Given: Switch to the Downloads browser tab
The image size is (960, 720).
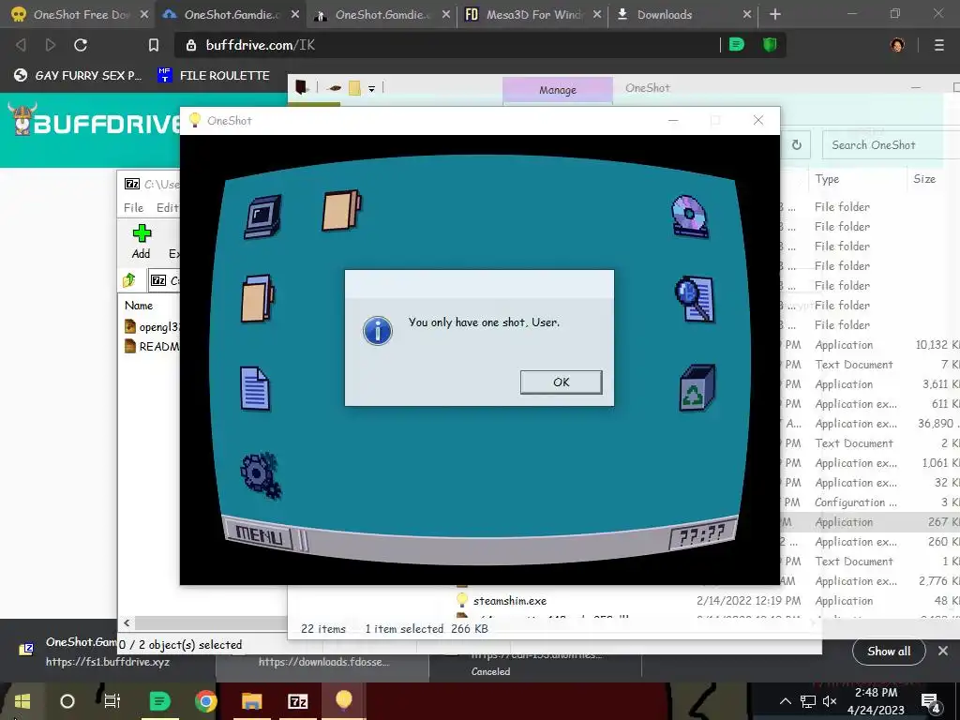Looking at the screenshot, I should [665, 14].
